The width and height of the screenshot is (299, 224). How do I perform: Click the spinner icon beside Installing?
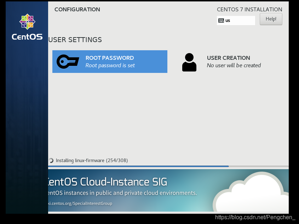coord(51,161)
